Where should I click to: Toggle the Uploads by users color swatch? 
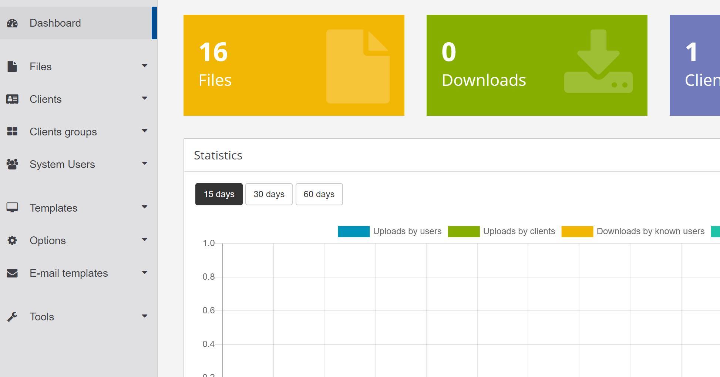(x=354, y=232)
